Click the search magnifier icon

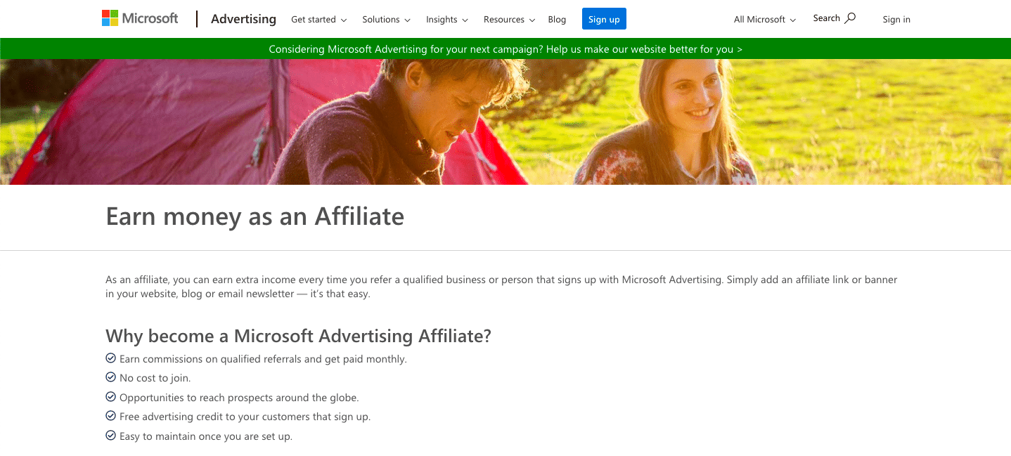point(850,18)
